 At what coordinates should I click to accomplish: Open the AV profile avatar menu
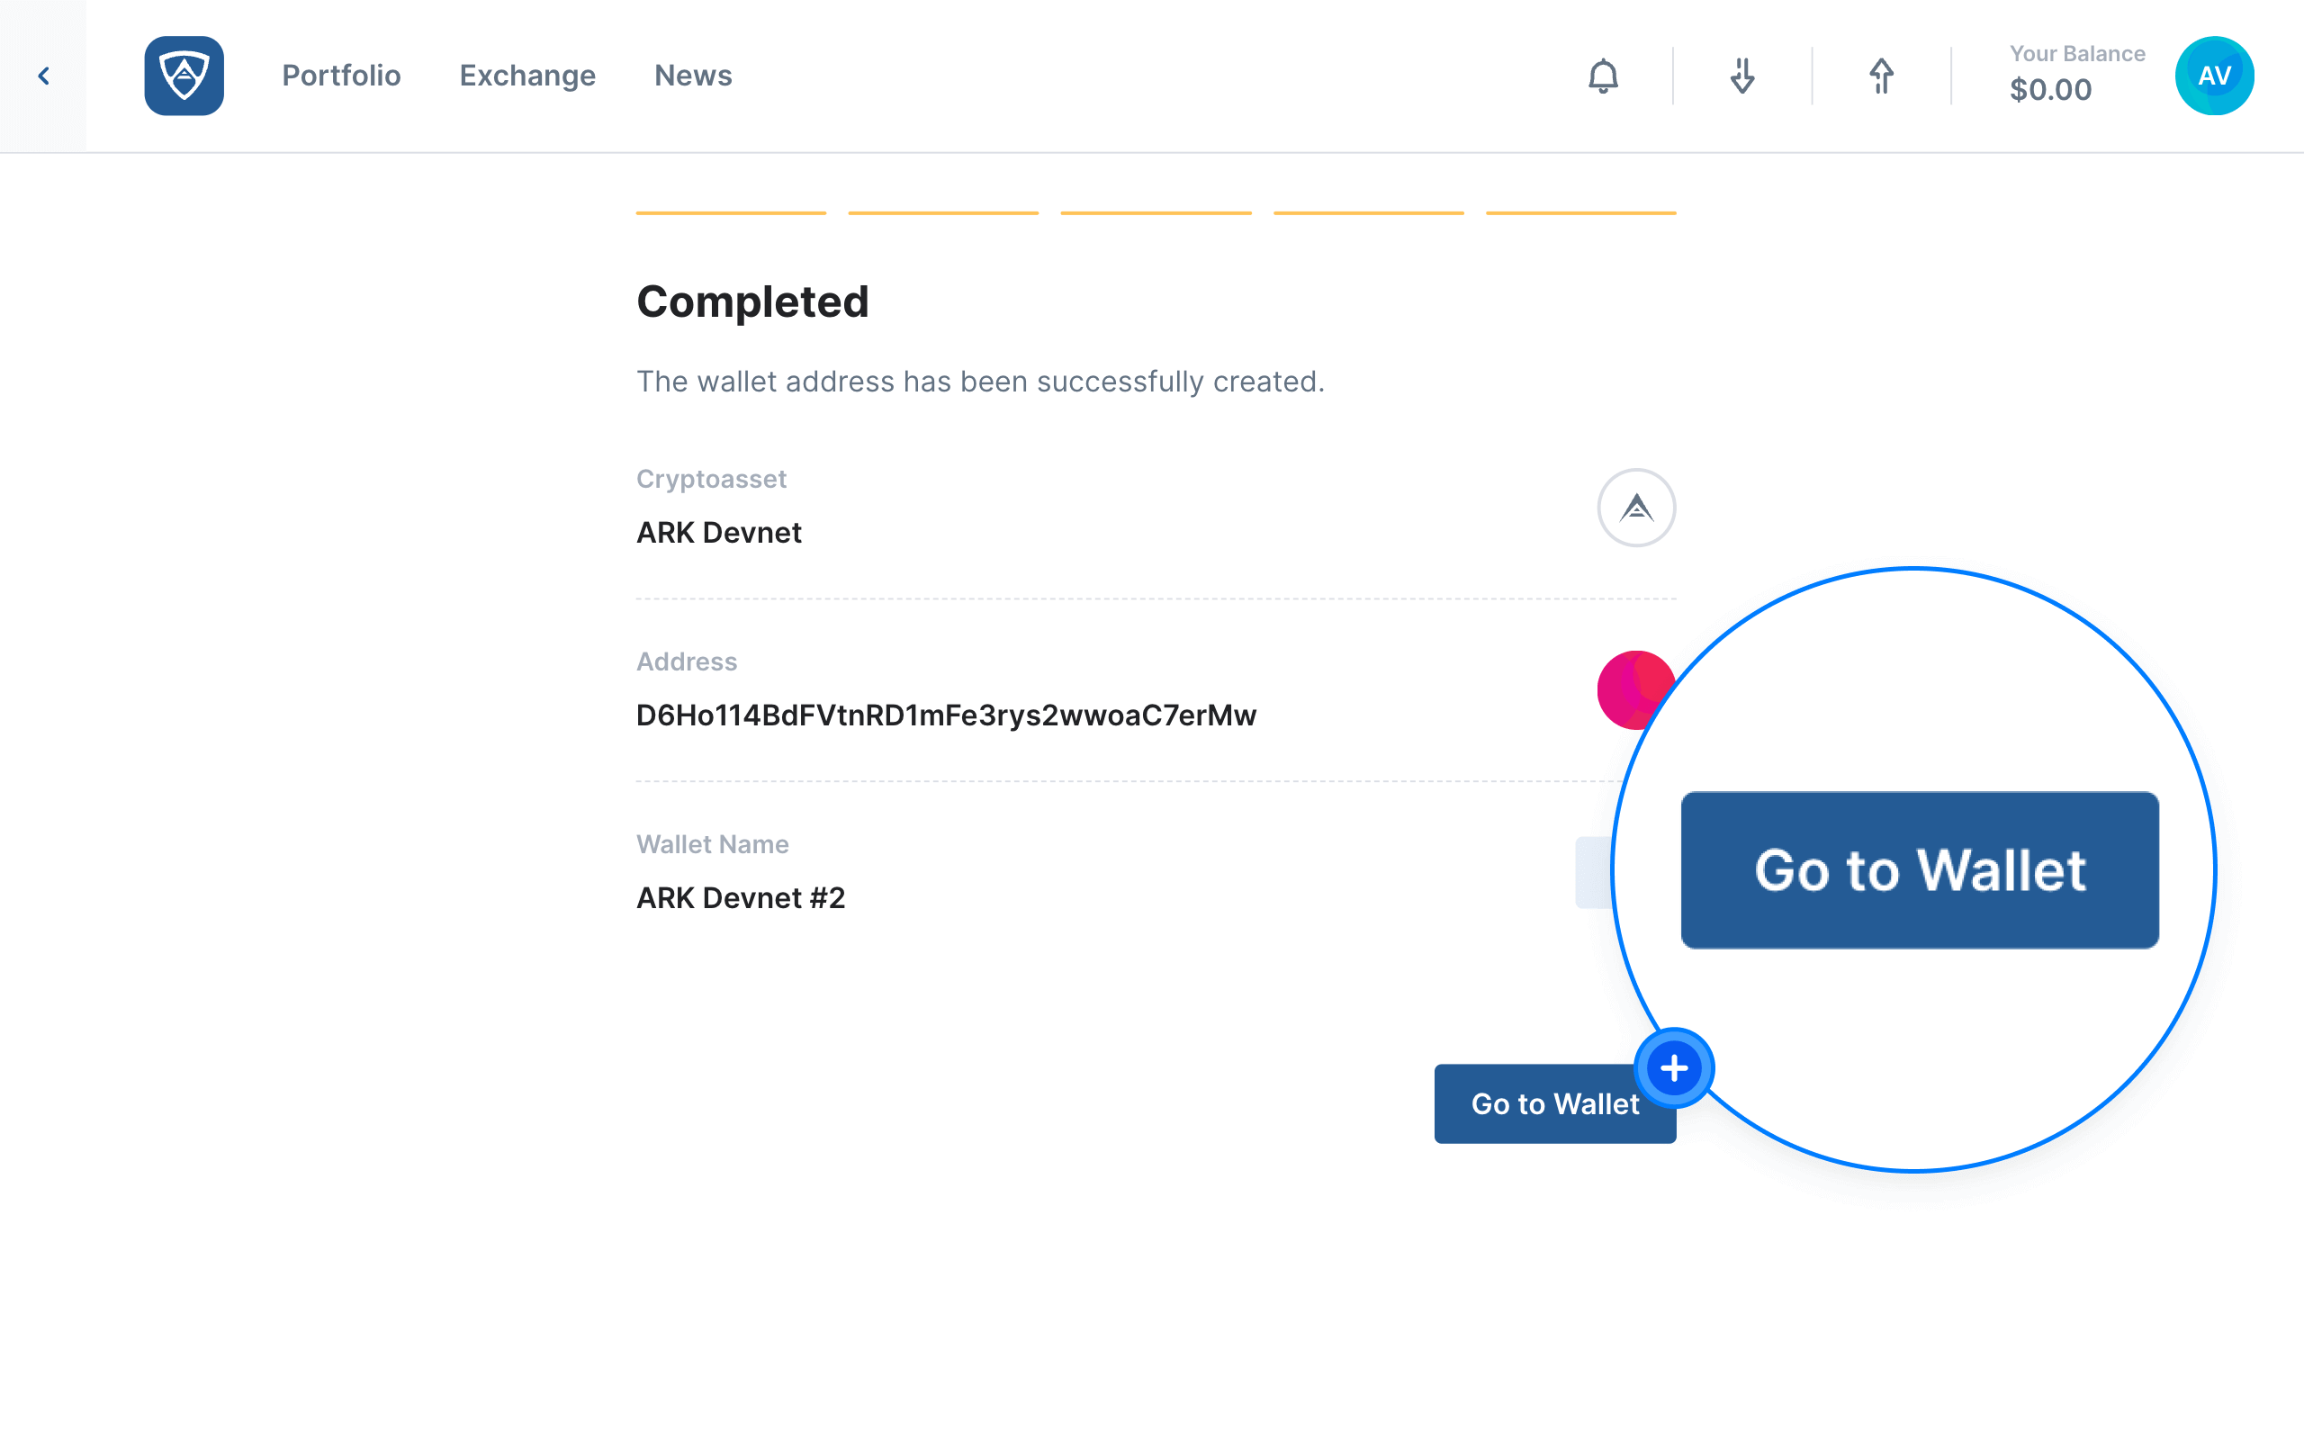(2215, 76)
